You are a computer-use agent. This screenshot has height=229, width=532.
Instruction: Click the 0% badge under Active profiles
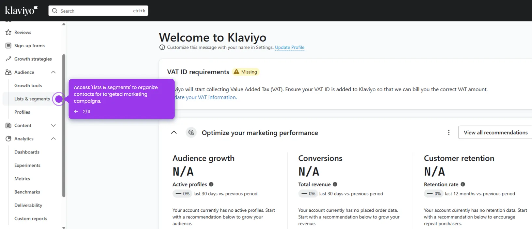click(182, 194)
